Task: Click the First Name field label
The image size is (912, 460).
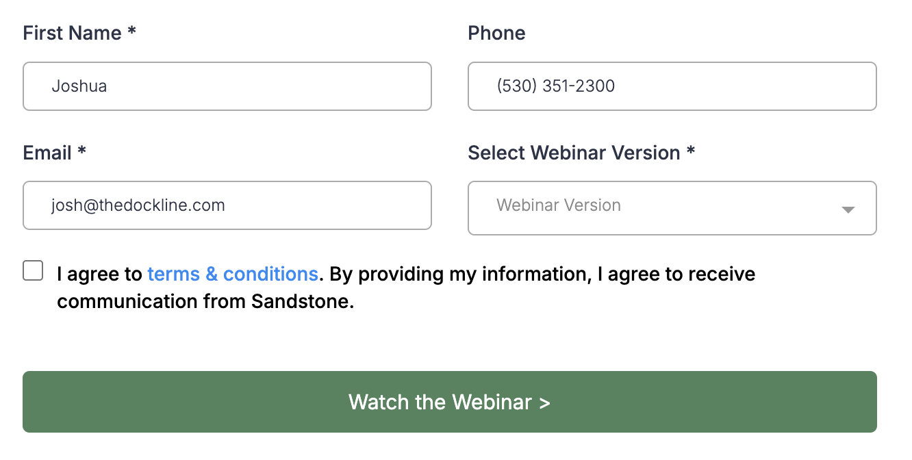Action: [72, 33]
